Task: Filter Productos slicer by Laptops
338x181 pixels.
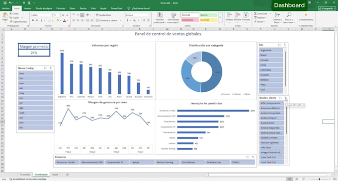Action: click(142, 162)
